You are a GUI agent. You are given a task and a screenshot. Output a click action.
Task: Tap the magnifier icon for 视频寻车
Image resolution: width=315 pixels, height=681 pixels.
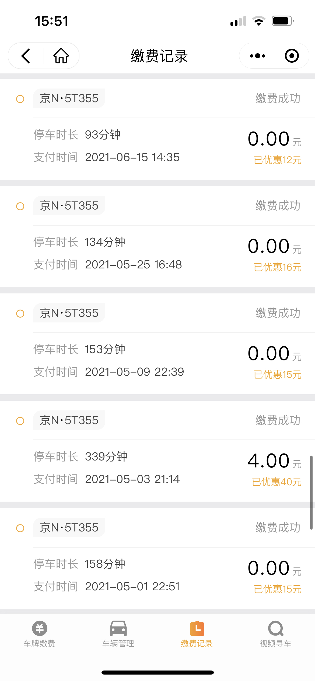click(275, 629)
